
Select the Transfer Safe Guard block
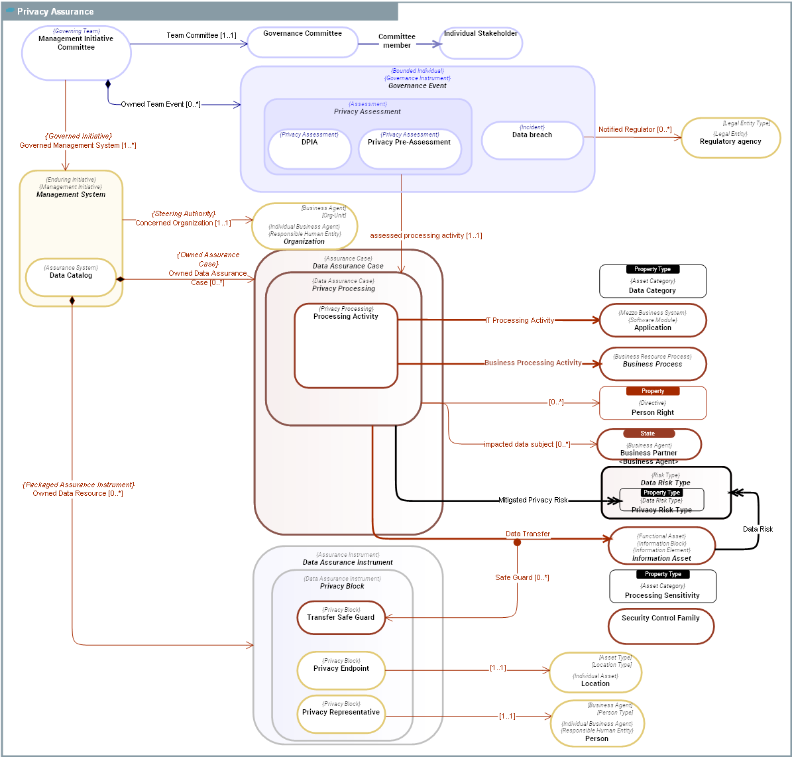click(x=341, y=617)
